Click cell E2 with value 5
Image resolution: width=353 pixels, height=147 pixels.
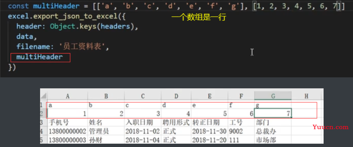(209, 114)
